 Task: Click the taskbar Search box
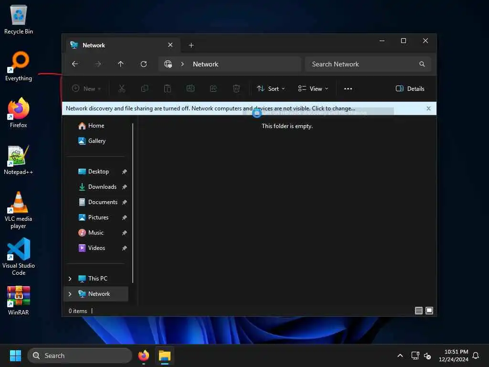[80, 356]
